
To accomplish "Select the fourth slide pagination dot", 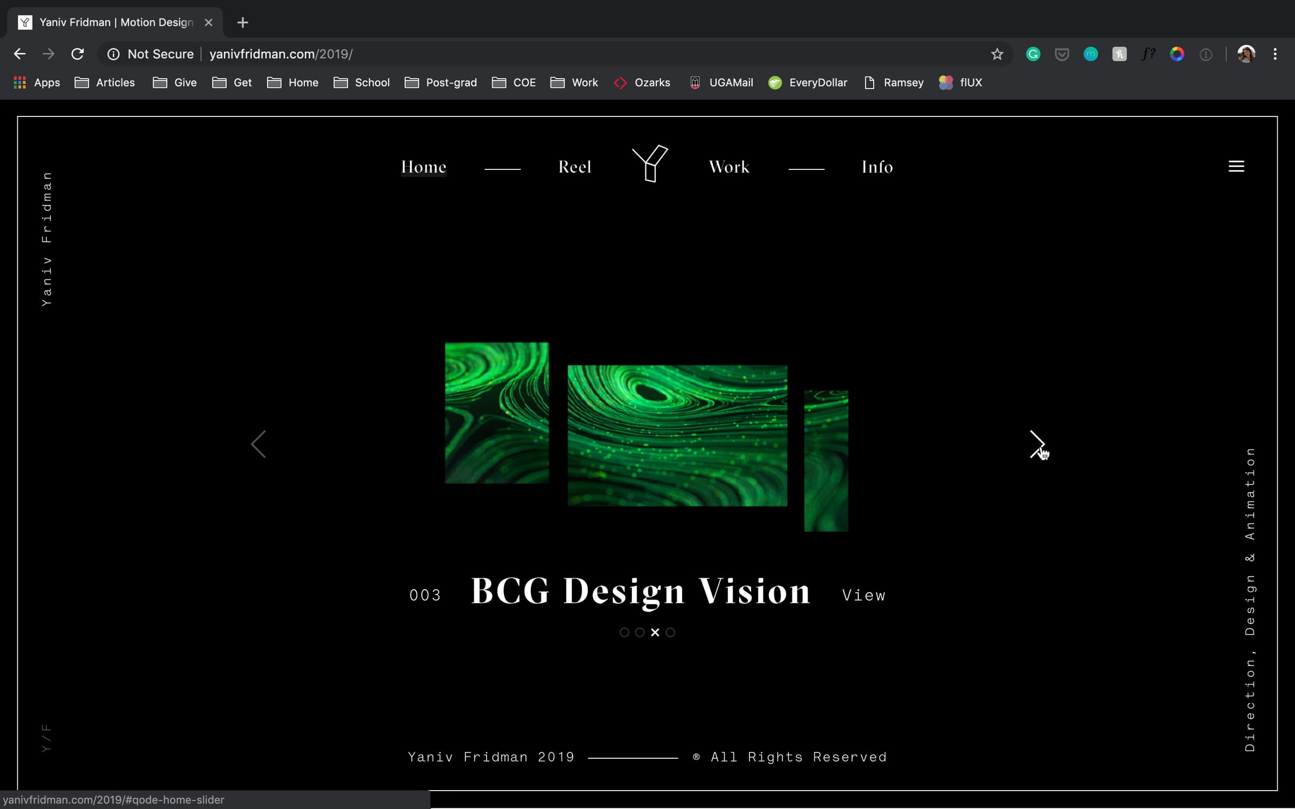I will point(670,632).
